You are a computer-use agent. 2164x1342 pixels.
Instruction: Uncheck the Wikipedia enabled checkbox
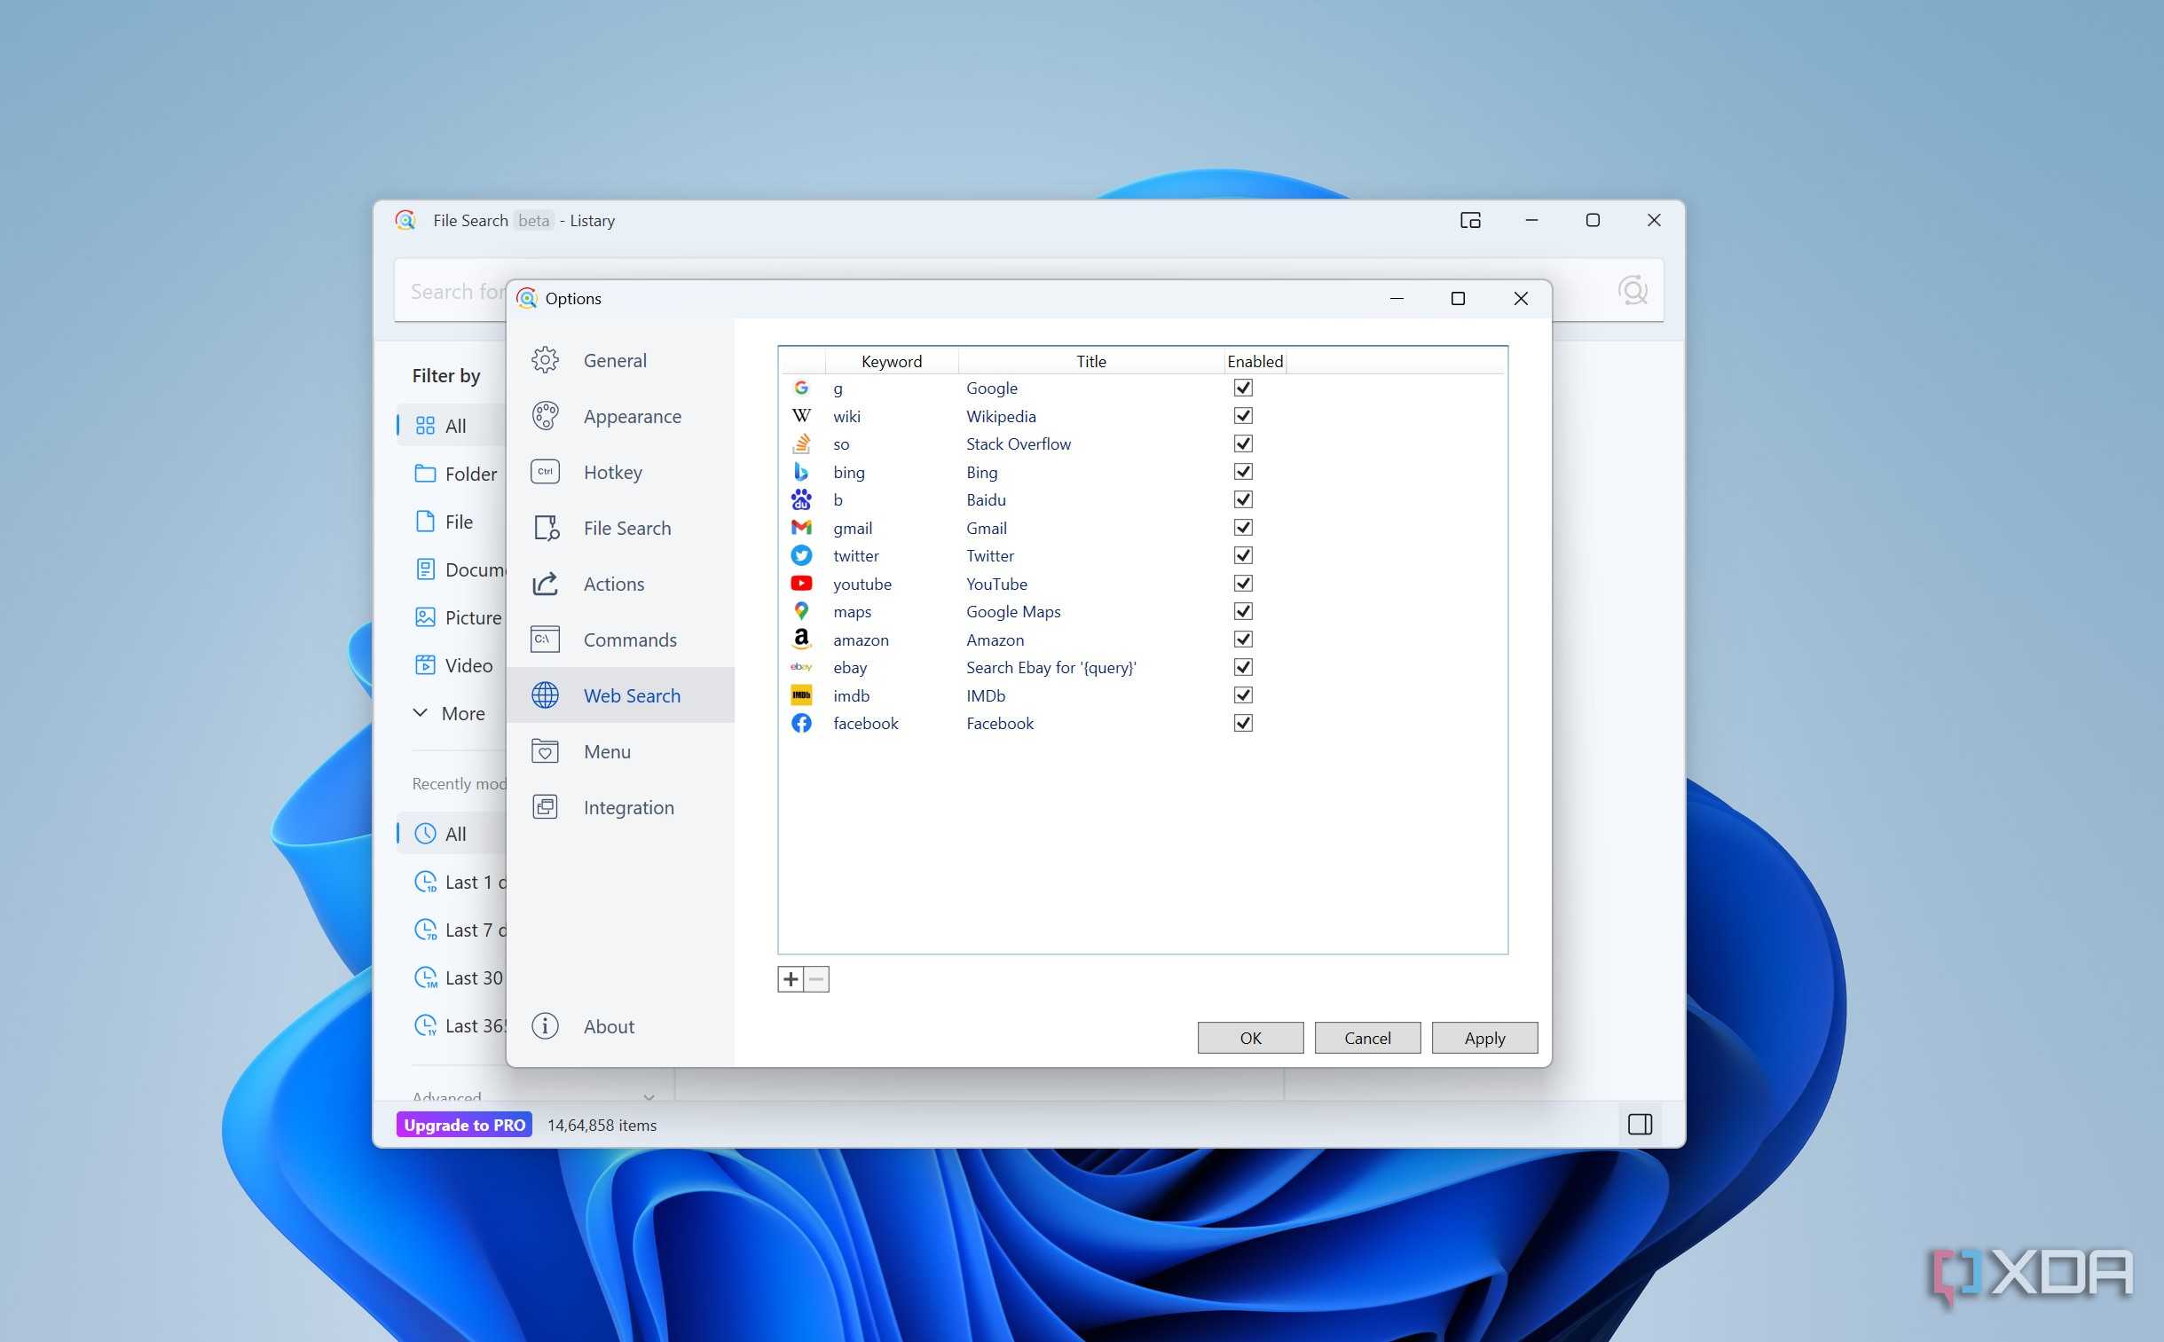[1243, 415]
